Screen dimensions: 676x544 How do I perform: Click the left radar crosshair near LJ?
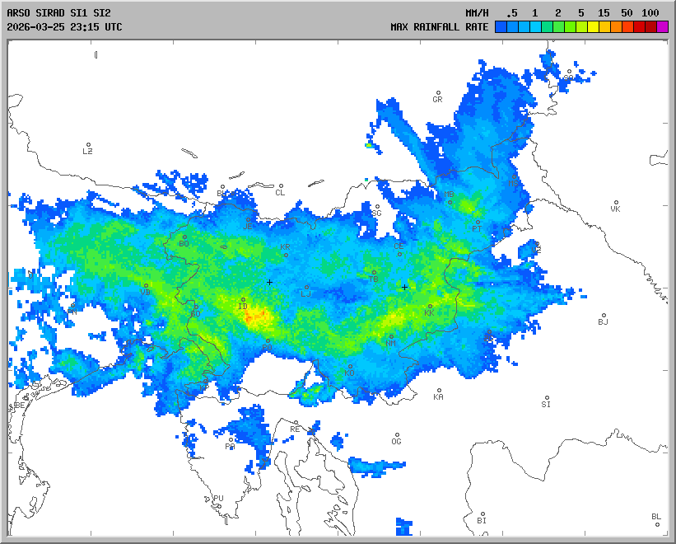pyautogui.click(x=269, y=282)
